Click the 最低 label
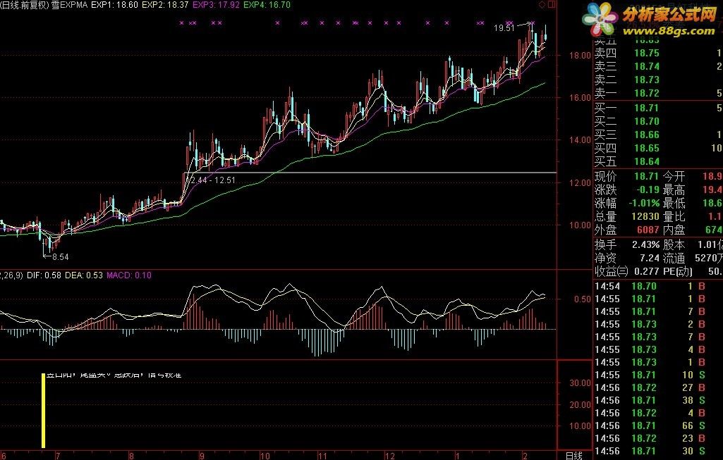Viewport: 723px width, 460px height. coord(674,203)
